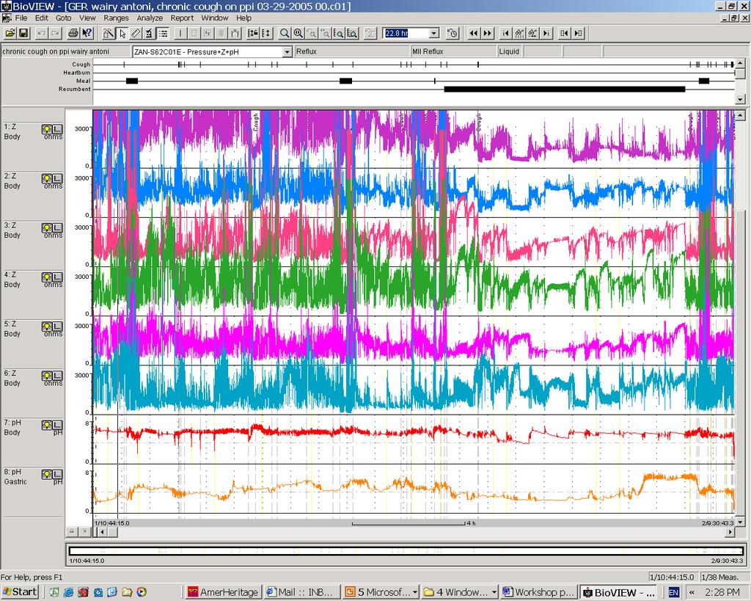Click chart vertical scrollbar up arrow

click(x=740, y=115)
